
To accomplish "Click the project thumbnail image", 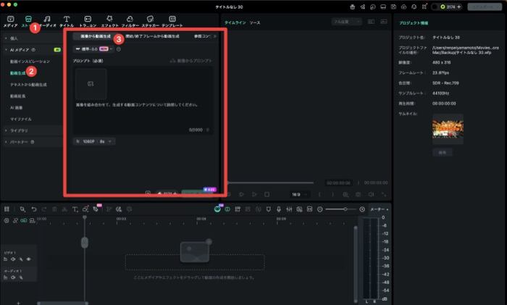I will [448, 129].
